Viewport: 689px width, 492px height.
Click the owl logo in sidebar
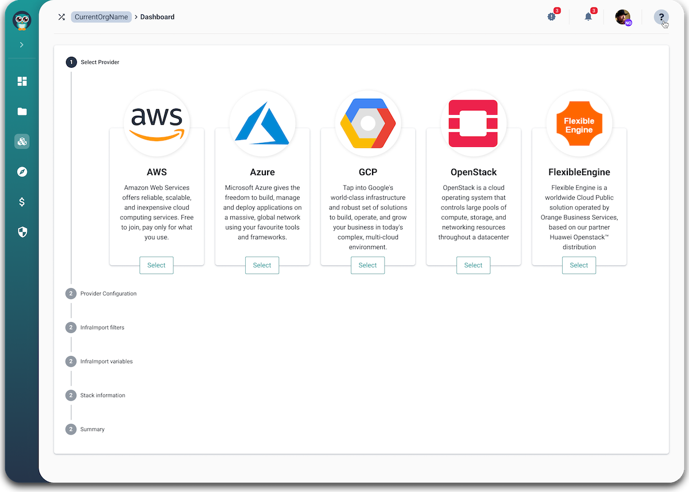[22, 21]
